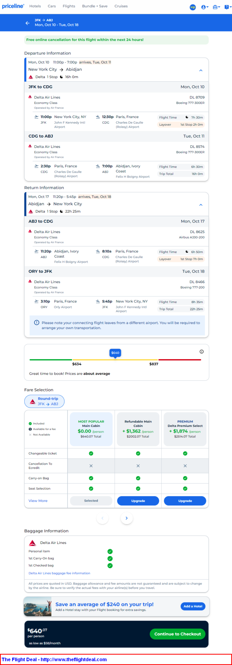Click the landing icon next to 5:45p JFK

98,301
